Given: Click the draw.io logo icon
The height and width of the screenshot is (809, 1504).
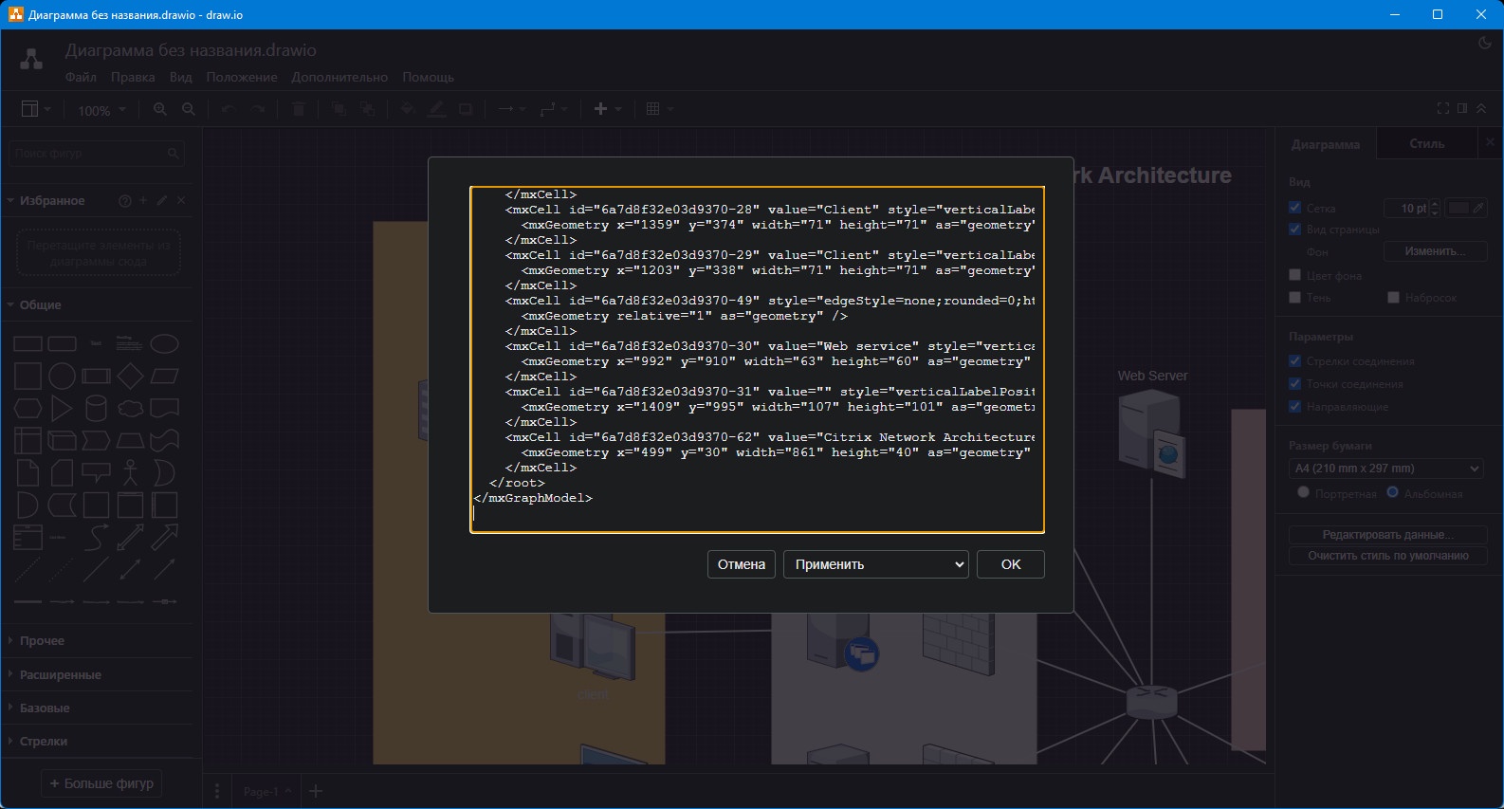Looking at the screenshot, I should [x=31, y=59].
